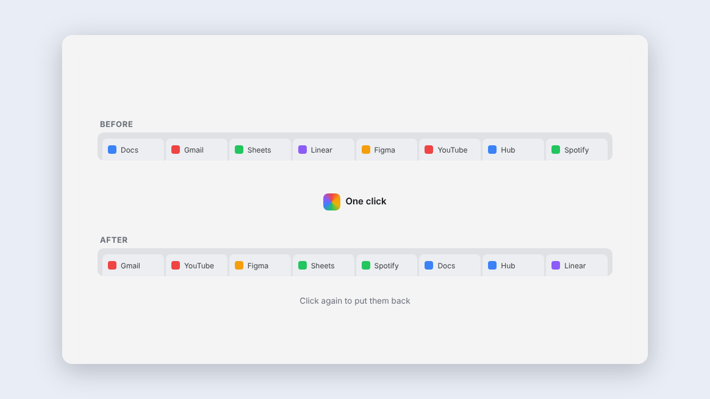Screen dimensions: 710x399
Task: Click the red Gmail favicon in the Before row
Action: point(176,149)
